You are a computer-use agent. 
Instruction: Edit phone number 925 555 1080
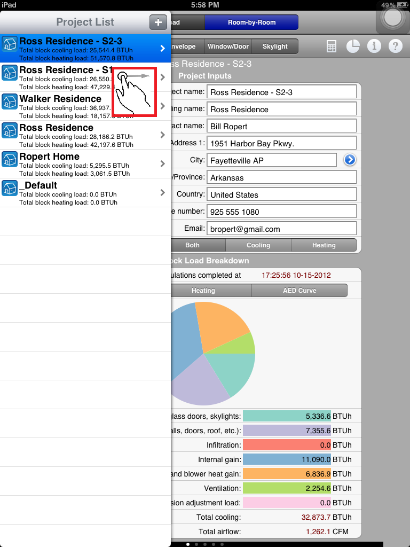(x=282, y=212)
